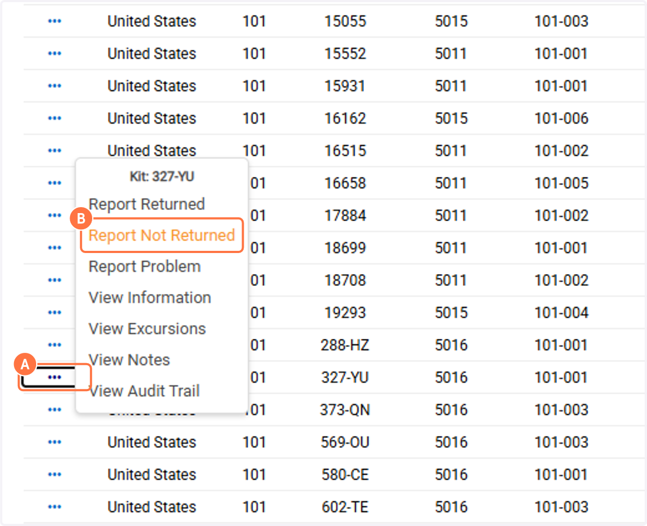Open View Information from the menu

click(150, 298)
